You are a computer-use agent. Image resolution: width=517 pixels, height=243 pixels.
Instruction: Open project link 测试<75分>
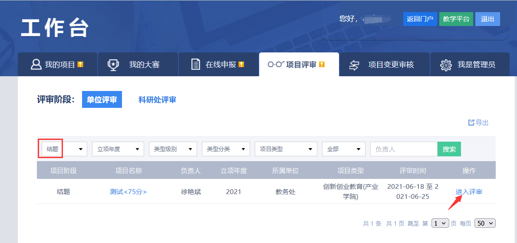pos(128,192)
